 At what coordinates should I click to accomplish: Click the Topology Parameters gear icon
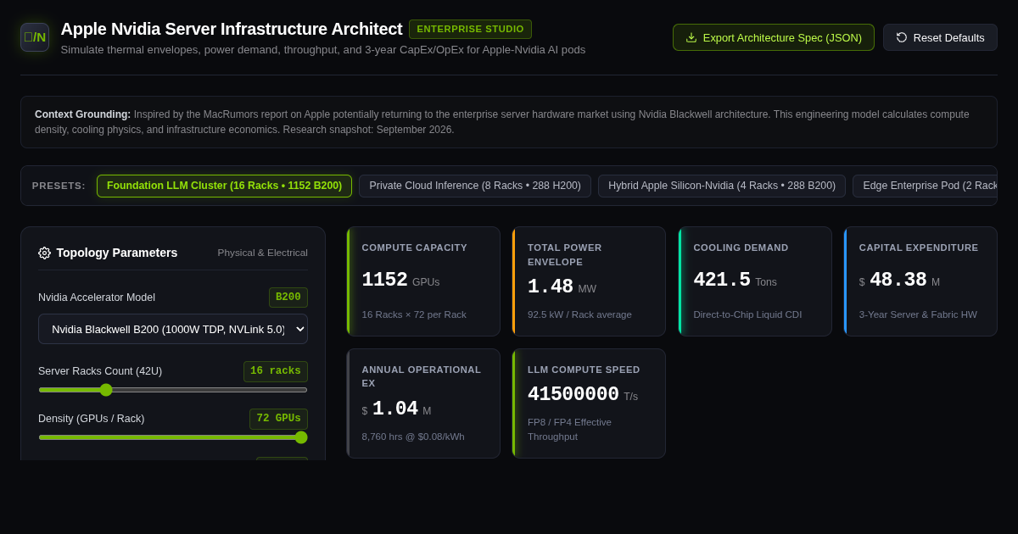[44, 253]
